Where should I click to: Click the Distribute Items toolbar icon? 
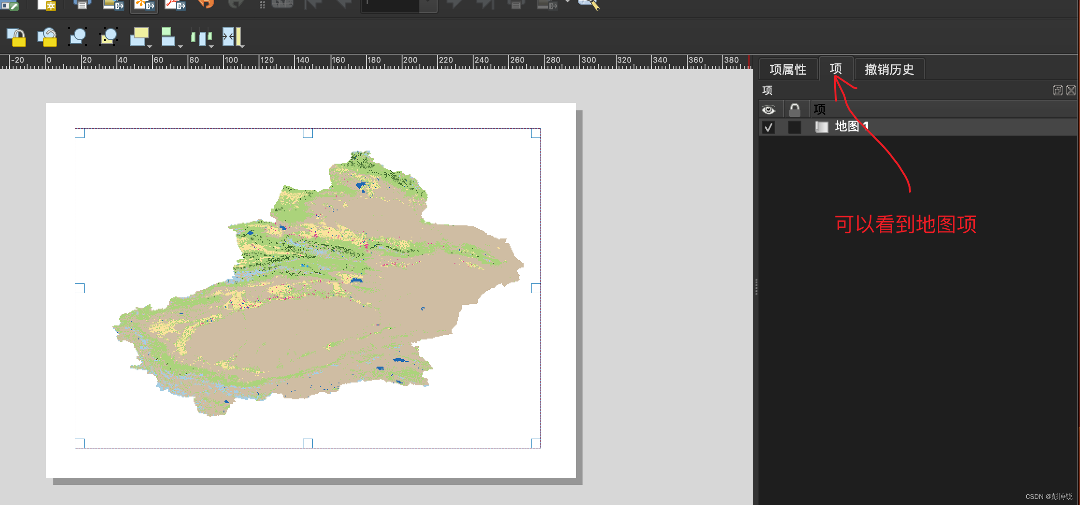click(201, 37)
